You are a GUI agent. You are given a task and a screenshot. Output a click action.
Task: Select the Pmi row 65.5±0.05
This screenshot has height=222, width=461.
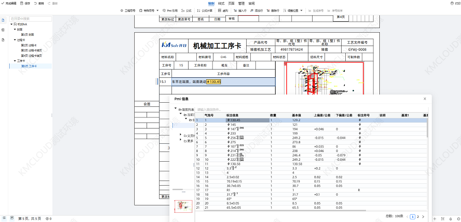click(x=311, y=208)
